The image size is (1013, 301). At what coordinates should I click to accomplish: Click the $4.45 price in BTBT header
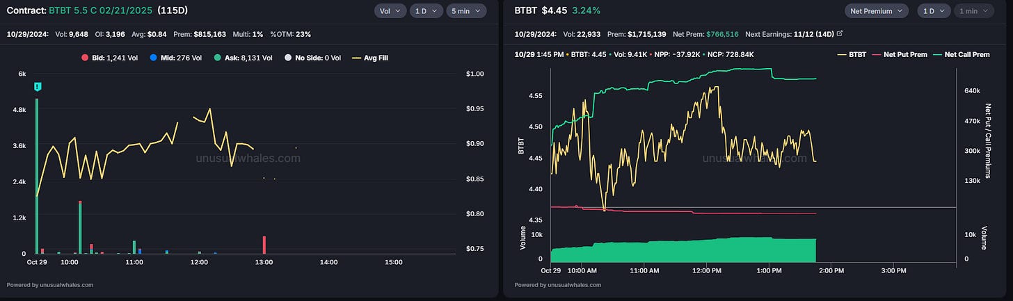point(556,10)
